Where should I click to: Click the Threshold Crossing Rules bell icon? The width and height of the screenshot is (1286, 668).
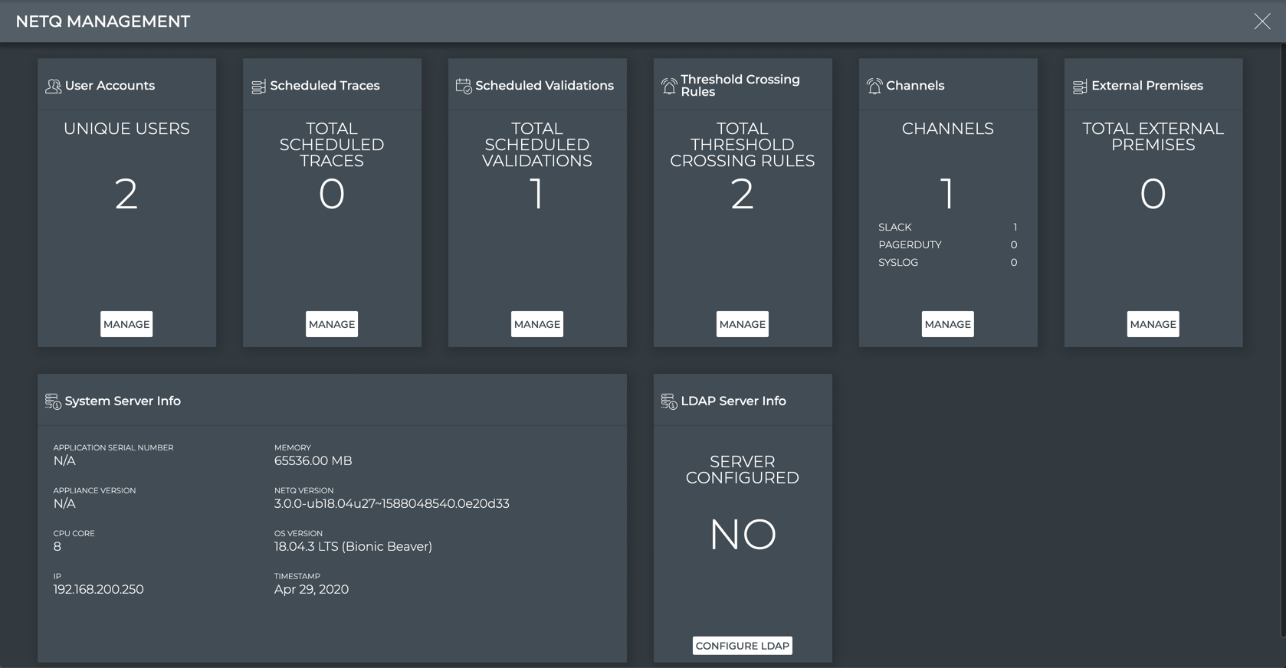pyautogui.click(x=669, y=87)
